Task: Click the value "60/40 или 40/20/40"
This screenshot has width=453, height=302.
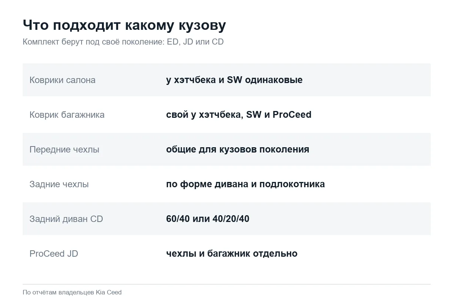Action: tap(208, 219)
